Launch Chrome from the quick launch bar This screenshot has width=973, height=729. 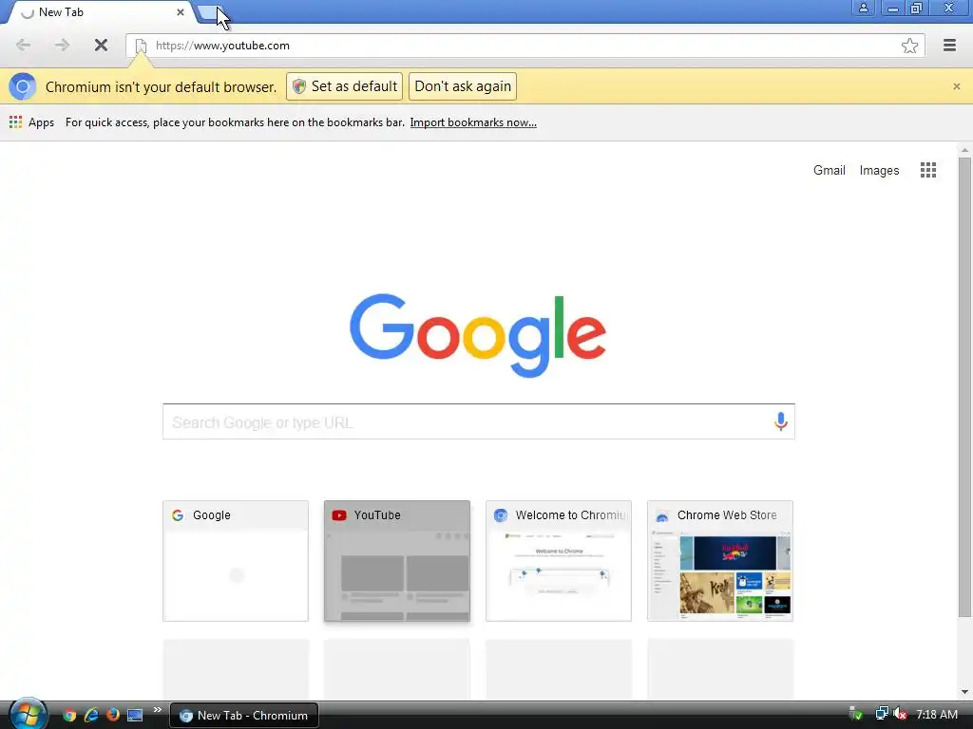69,716
